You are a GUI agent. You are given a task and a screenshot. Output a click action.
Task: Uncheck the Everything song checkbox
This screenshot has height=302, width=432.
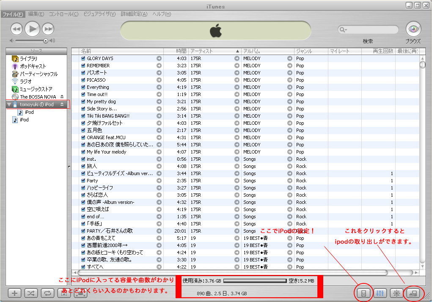click(x=83, y=87)
